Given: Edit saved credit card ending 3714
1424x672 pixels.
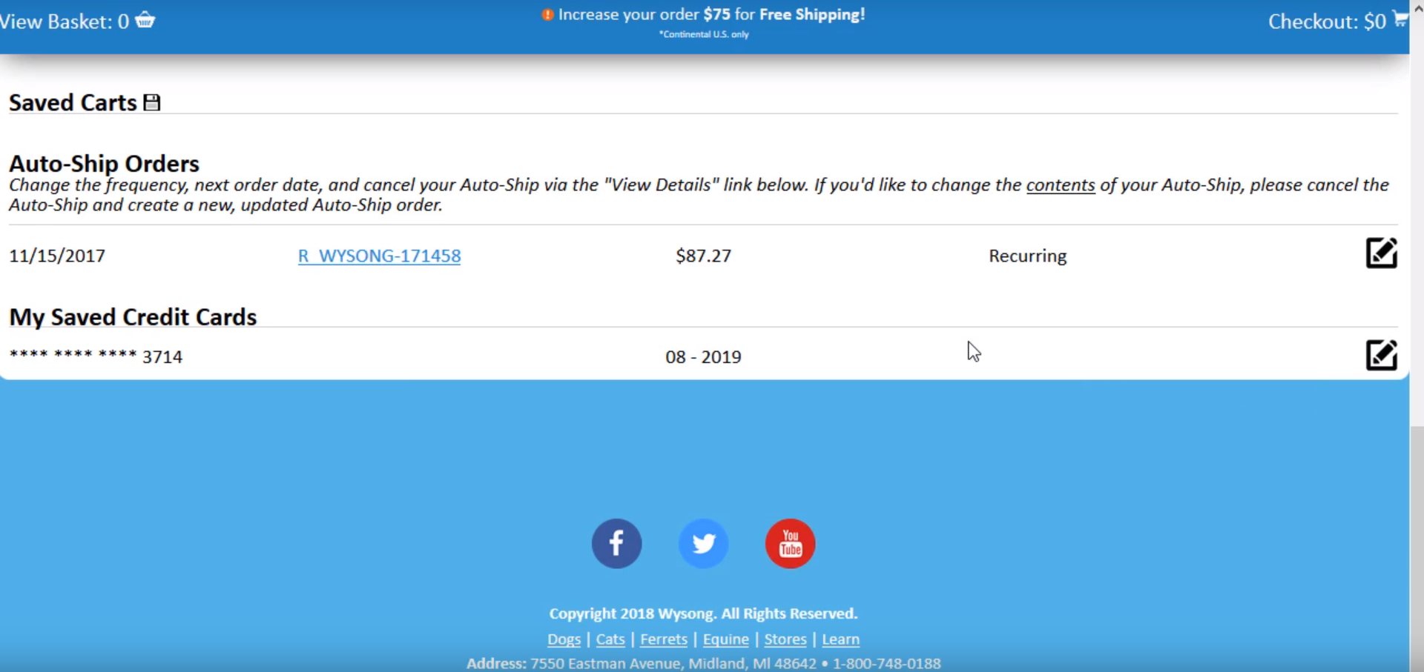Looking at the screenshot, I should [x=1381, y=355].
